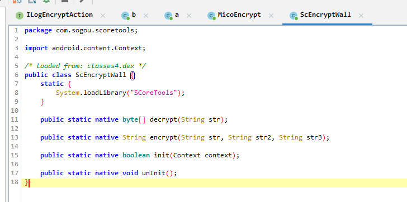The image size is (407, 202).
Task: Click the System class reference
Action: pos(68,93)
